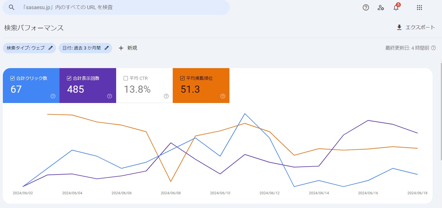
Task: Open user and permission settings icon
Action: (x=380, y=8)
